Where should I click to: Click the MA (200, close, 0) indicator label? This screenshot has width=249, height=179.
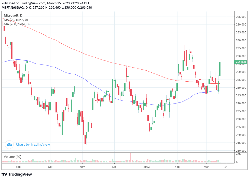coord(17,24)
